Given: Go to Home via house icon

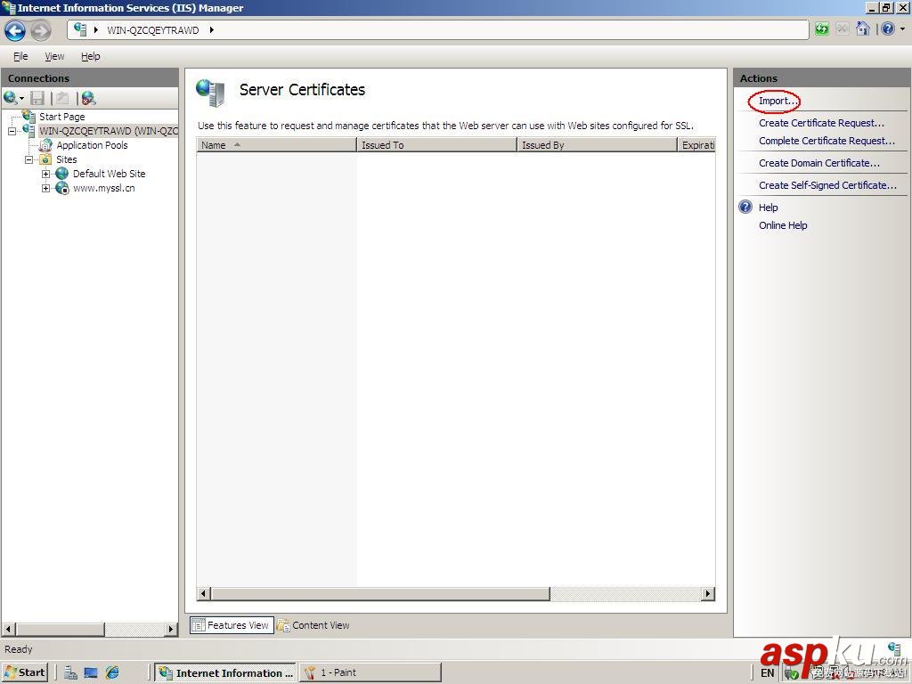Looking at the screenshot, I should (862, 29).
